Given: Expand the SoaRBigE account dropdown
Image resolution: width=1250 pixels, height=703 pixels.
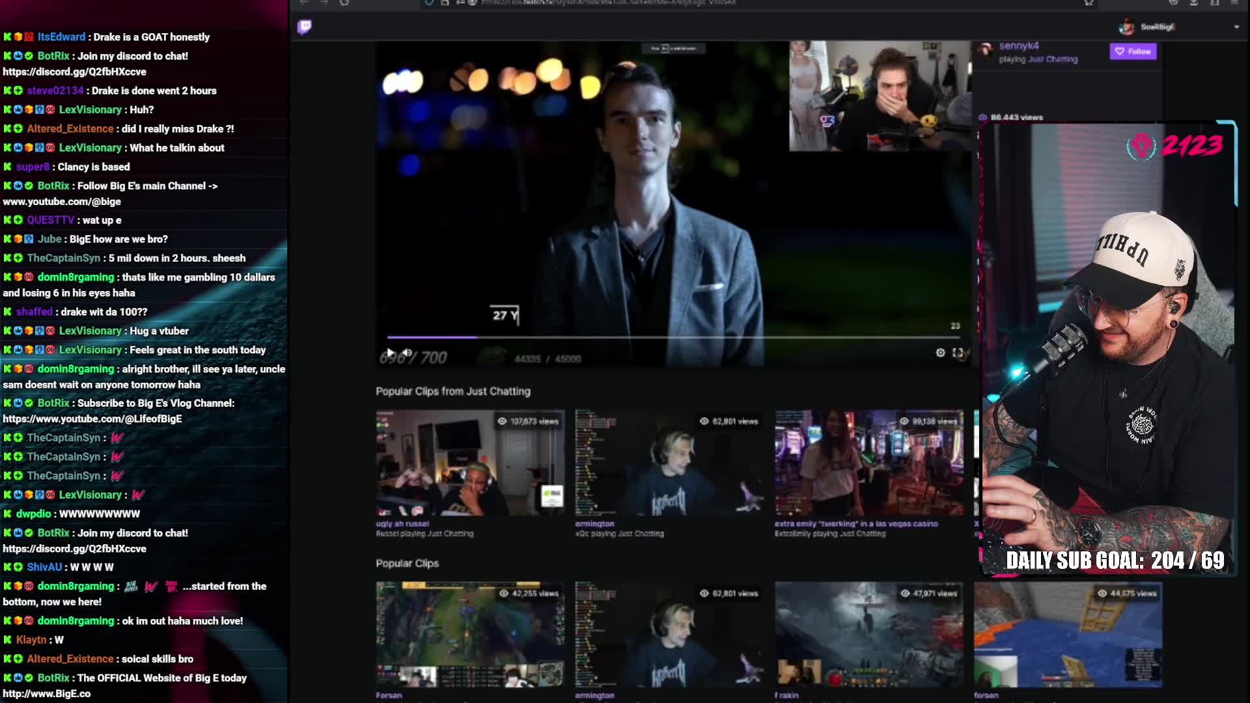Looking at the screenshot, I should point(1236,27).
